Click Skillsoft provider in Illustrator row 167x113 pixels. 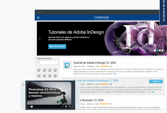coord(90,104)
